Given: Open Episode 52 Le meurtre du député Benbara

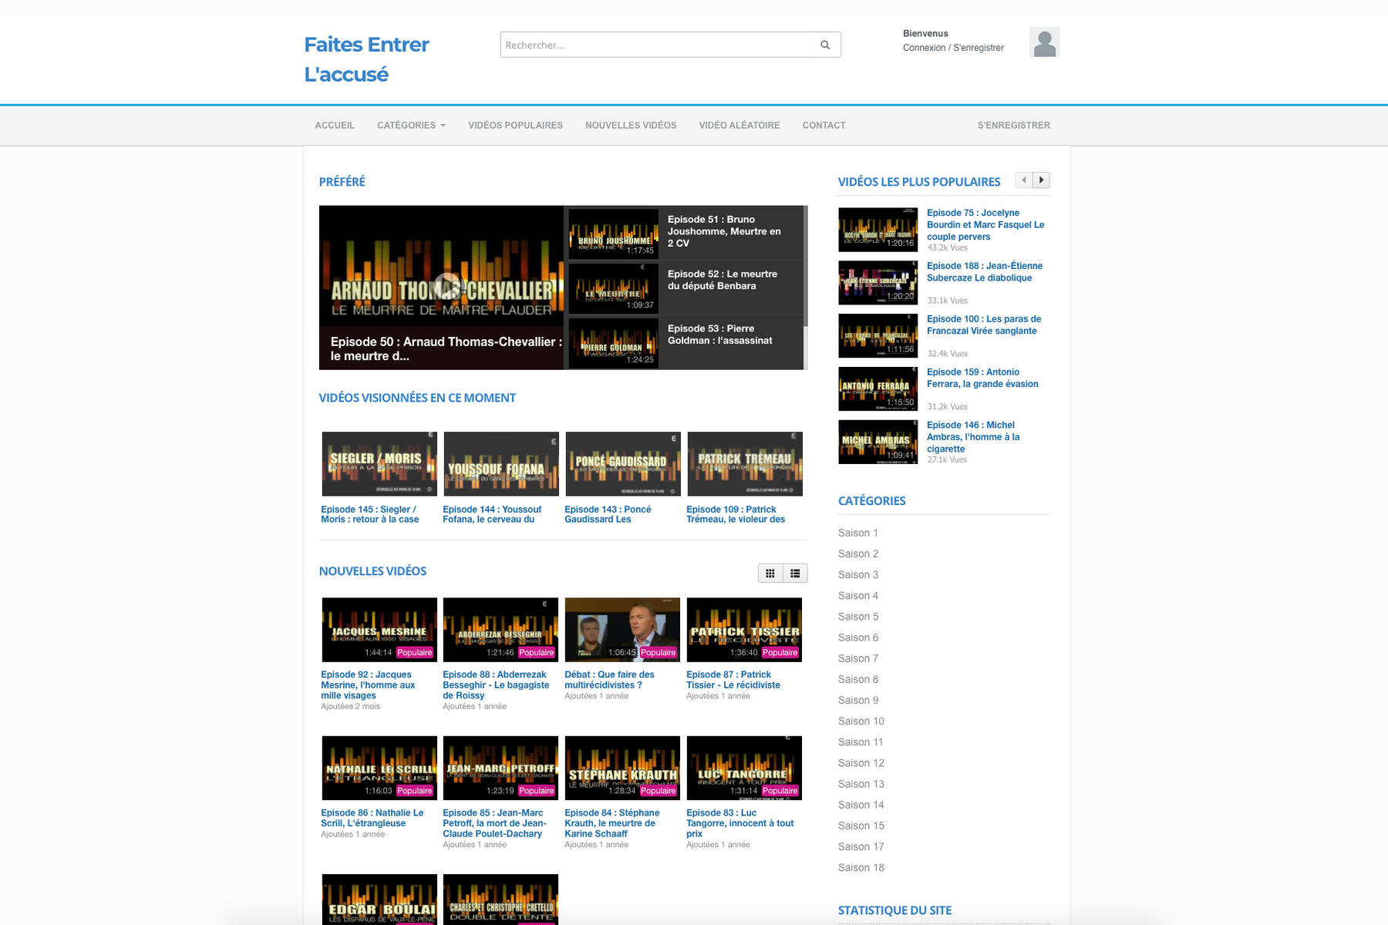Looking at the screenshot, I should point(723,280).
